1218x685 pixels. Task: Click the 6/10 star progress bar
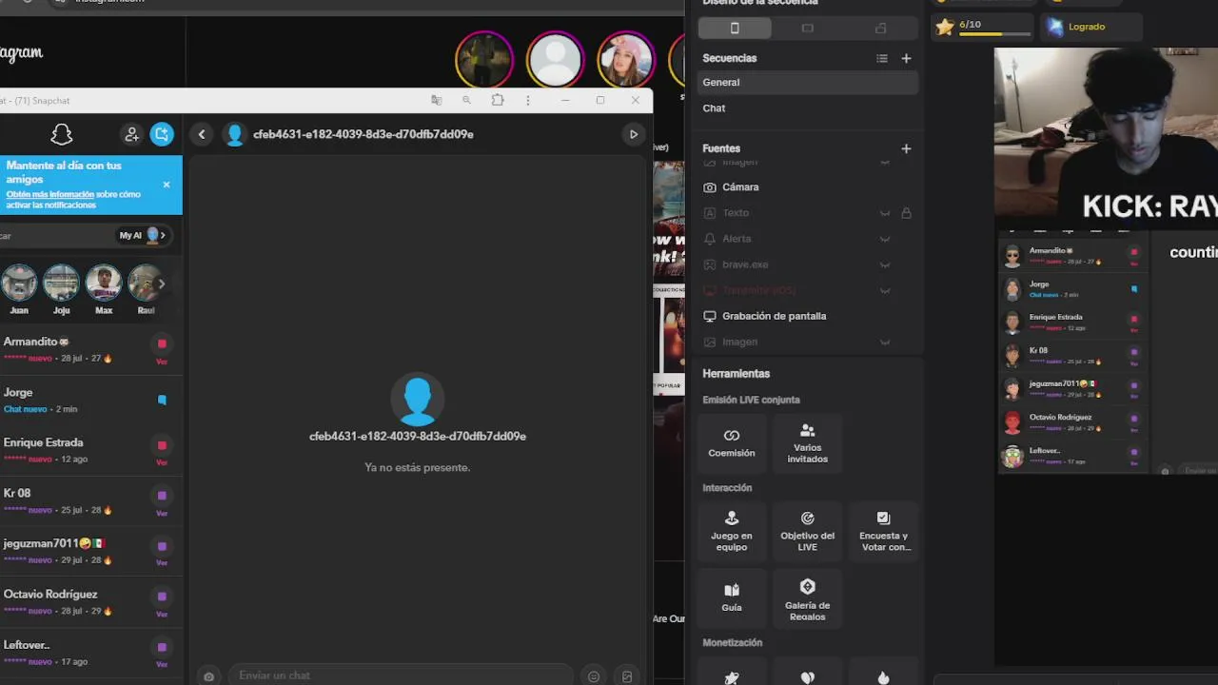[982, 27]
